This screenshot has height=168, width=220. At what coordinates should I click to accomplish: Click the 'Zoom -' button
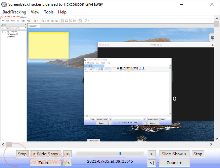pos(45,163)
